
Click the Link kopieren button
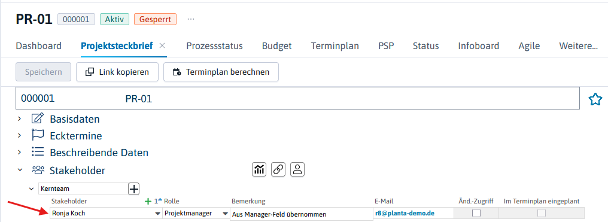point(117,72)
